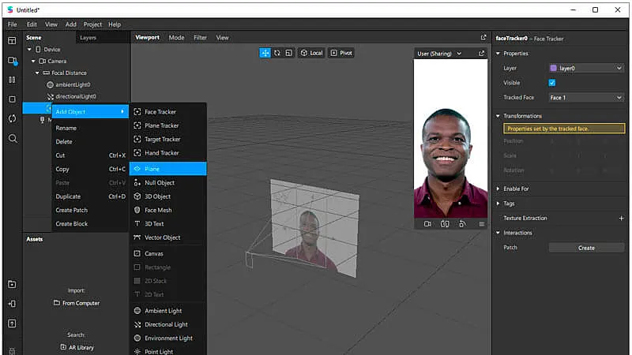Toggle the Local coordinate button
The image size is (632, 355).
pyautogui.click(x=311, y=53)
